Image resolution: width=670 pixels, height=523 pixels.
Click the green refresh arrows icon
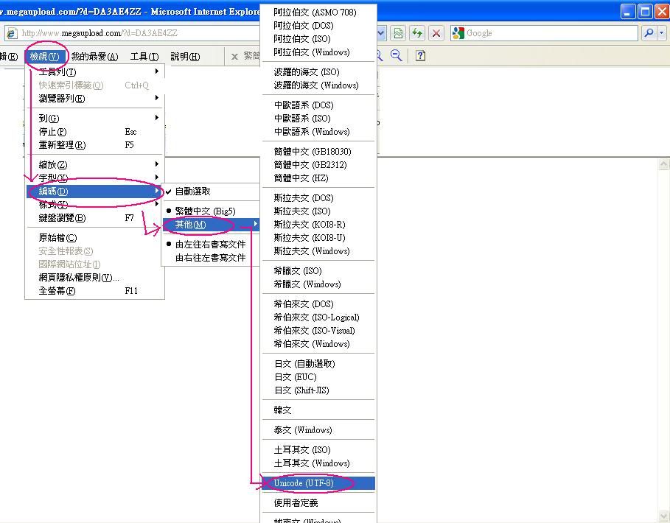coord(417,33)
